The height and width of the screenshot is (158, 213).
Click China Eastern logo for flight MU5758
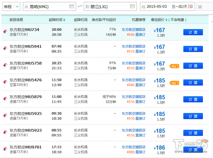5,65
